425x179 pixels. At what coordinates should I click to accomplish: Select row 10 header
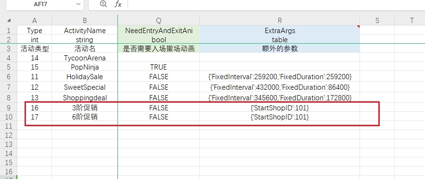click(9, 117)
